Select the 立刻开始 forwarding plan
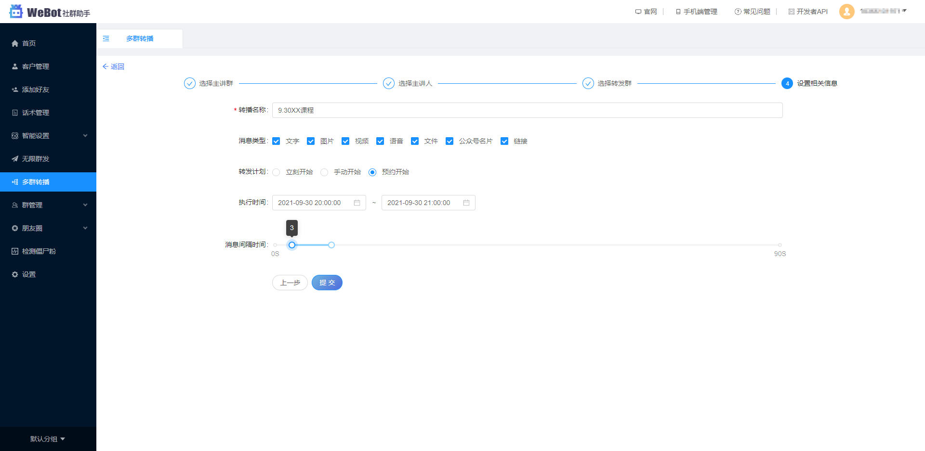Image resolution: width=925 pixels, height=451 pixels. click(276, 172)
